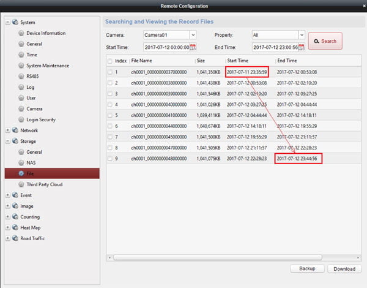The width and height of the screenshot is (367, 288).
Task: Click the Download button
Action: click(x=344, y=268)
